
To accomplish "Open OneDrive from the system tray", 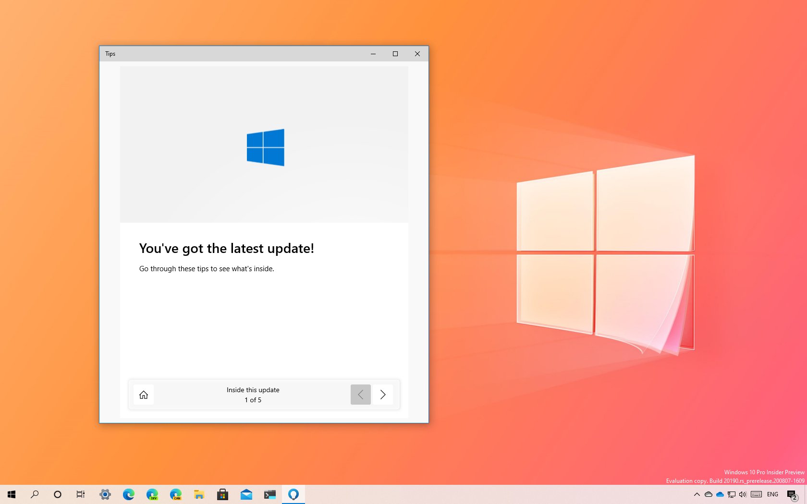I will pyautogui.click(x=719, y=494).
